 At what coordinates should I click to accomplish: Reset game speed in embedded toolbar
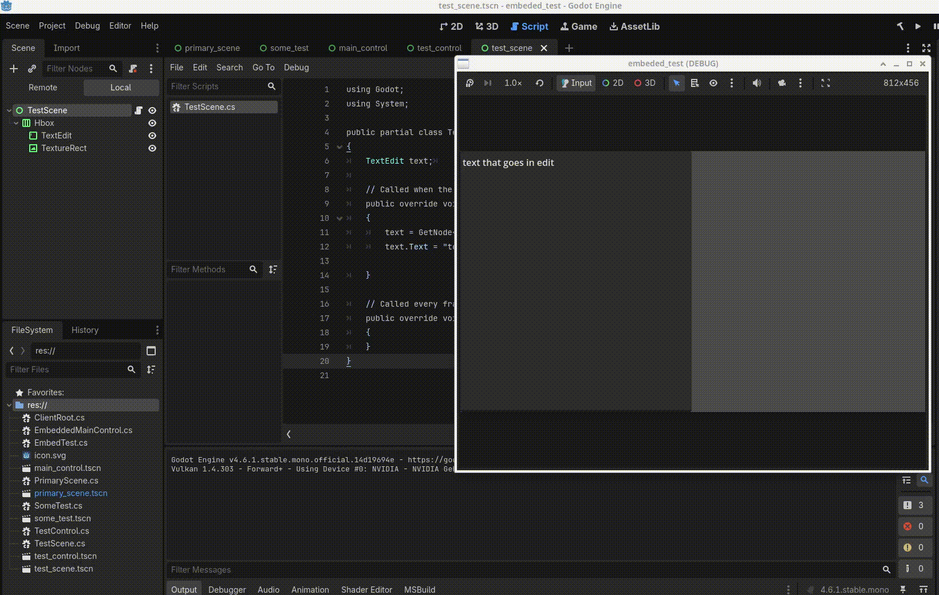539,83
